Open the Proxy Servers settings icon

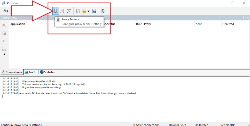(x=56, y=11)
